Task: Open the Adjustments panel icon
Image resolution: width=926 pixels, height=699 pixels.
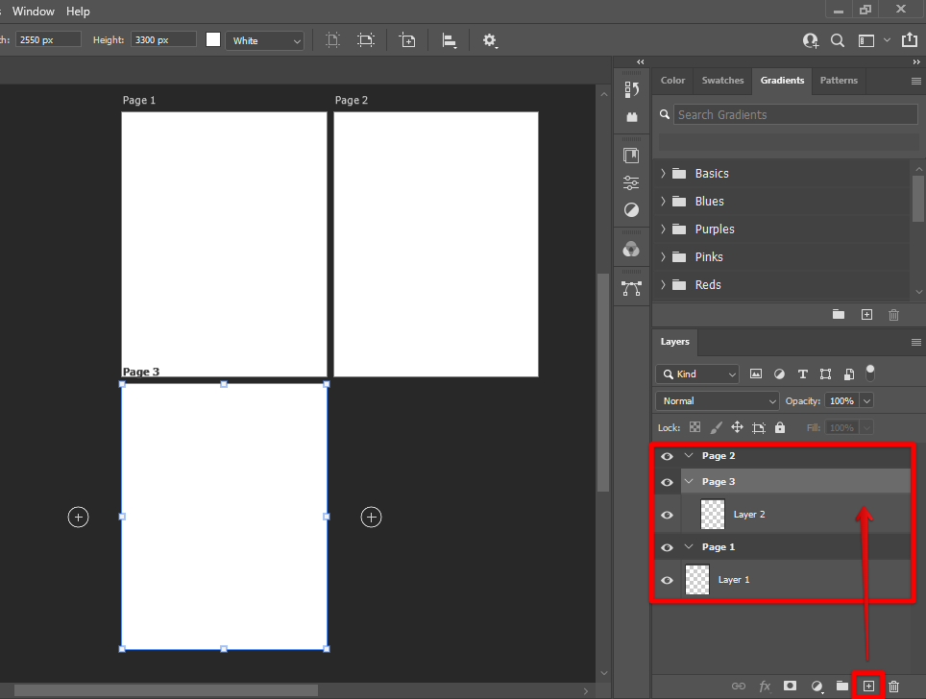Action: pyautogui.click(x=631, y=210)
